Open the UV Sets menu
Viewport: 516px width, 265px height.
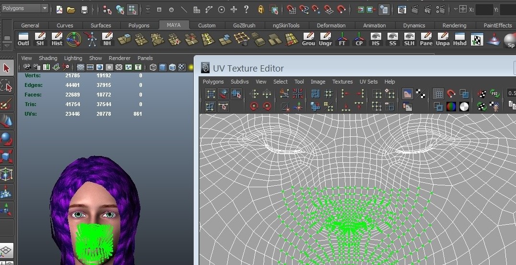[x=368, y=82]
